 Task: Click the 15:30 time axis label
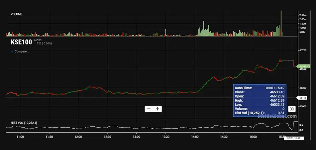click(282, 137)
